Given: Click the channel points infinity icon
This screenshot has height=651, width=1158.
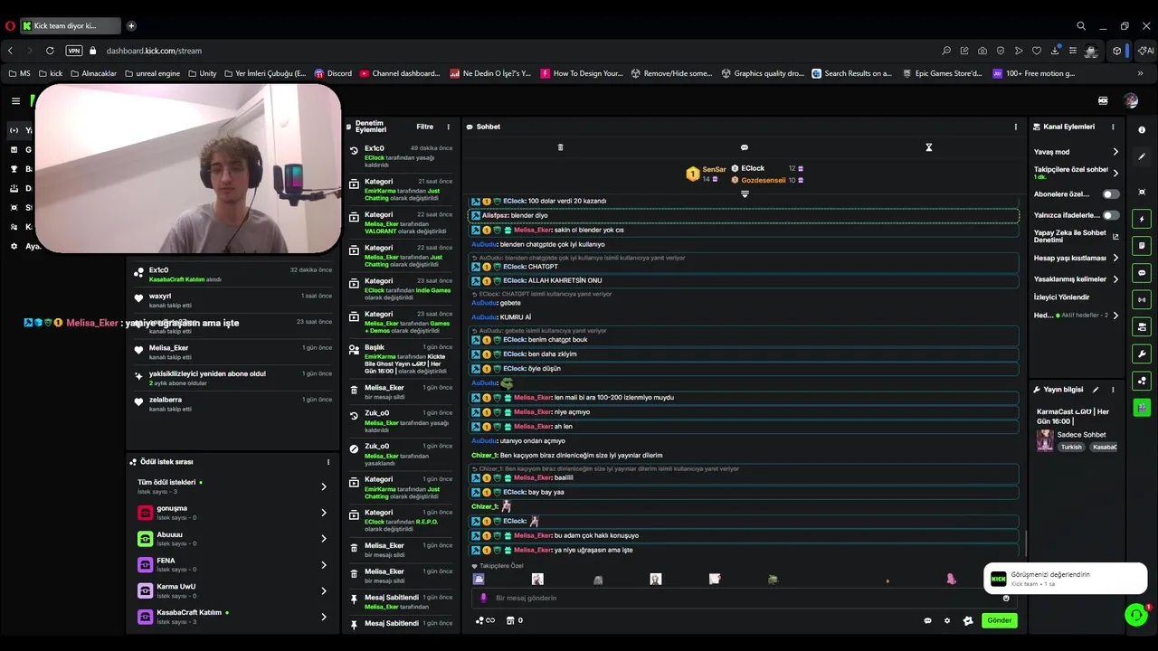Looking at the screenshot, I should (486, 620).
